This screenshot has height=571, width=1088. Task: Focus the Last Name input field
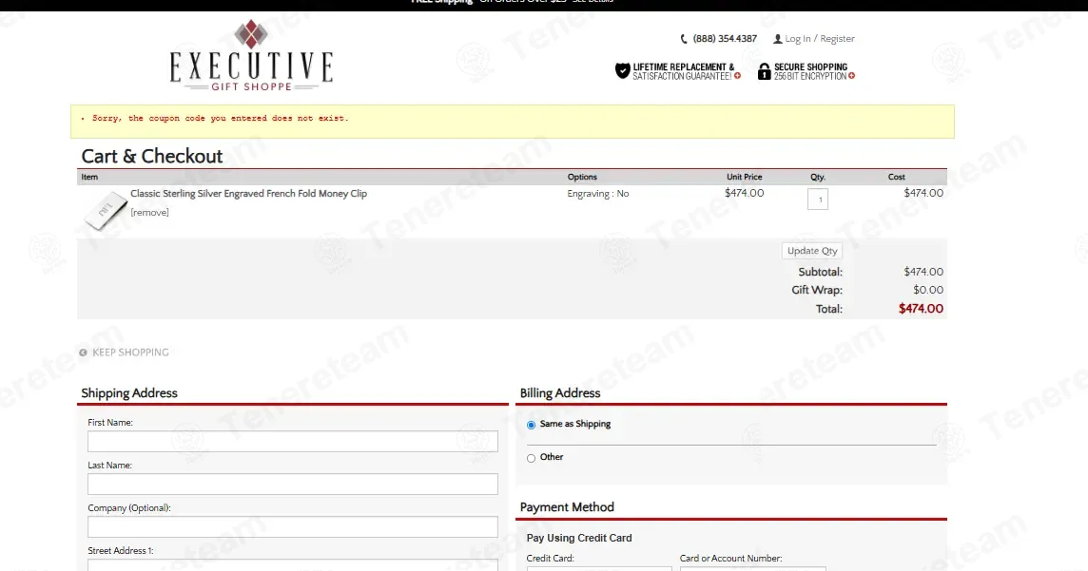[x=293, y=485]
